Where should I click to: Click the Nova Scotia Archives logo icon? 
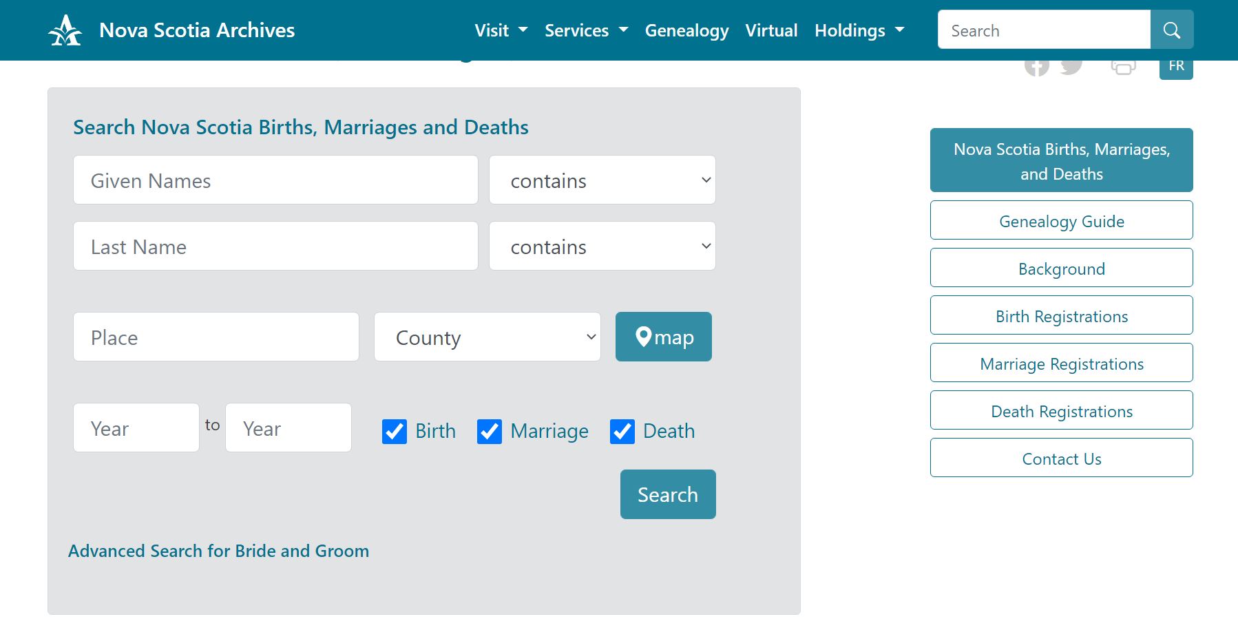tap(65, 30)
